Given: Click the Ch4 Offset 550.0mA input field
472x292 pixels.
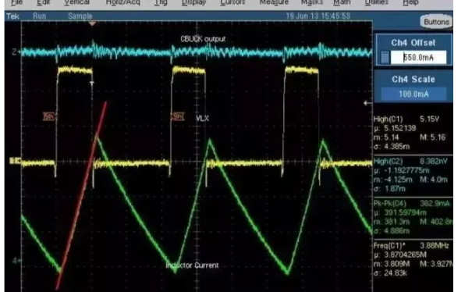Looking at the screenshot, I should [x=418, y=58].
